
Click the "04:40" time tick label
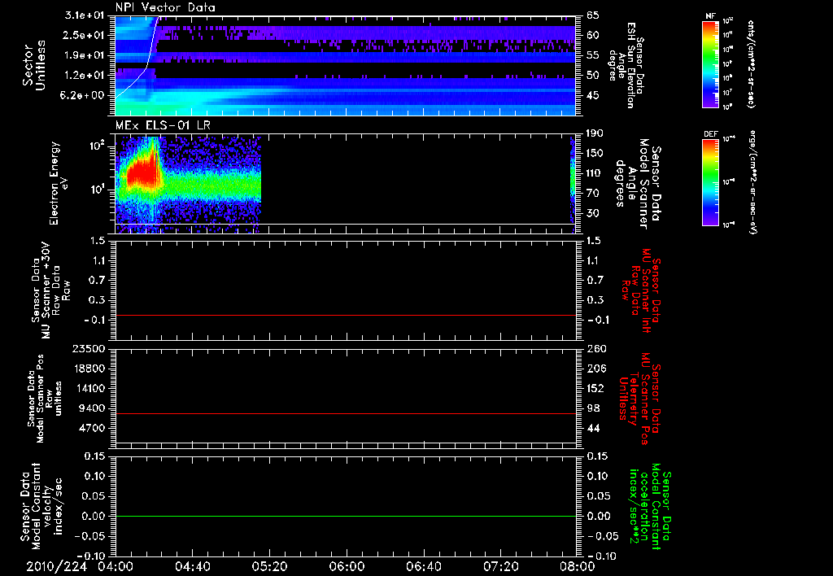click(192, 566)
